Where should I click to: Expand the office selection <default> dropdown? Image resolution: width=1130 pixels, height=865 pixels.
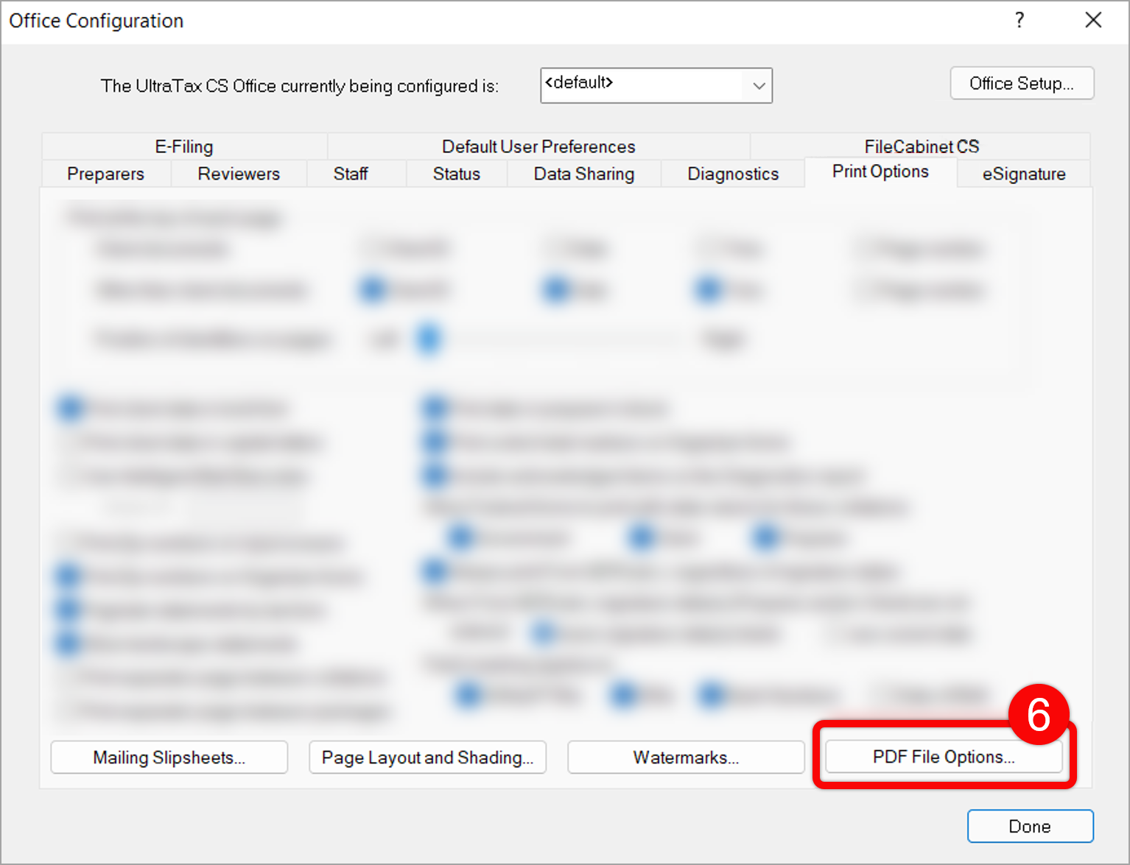tap(758, 86)
